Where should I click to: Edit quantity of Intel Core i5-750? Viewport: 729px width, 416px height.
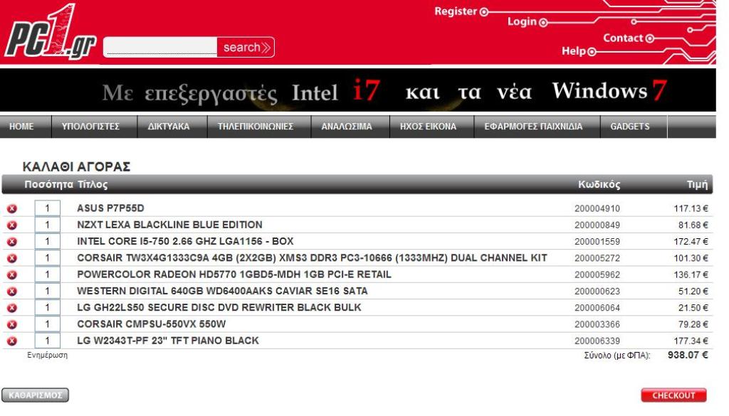coord(48,242)
